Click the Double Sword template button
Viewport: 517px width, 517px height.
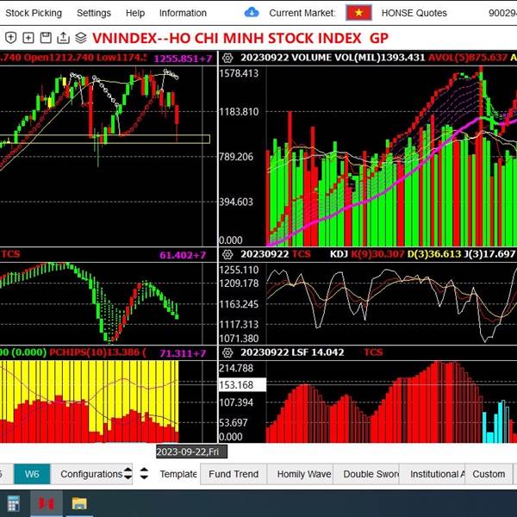tap(367, 474)
